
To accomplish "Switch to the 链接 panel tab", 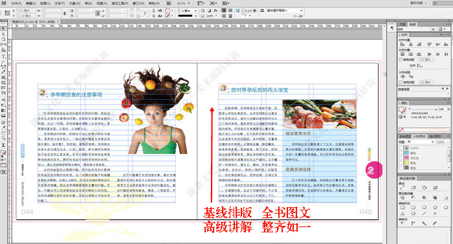I will [413, 25].
